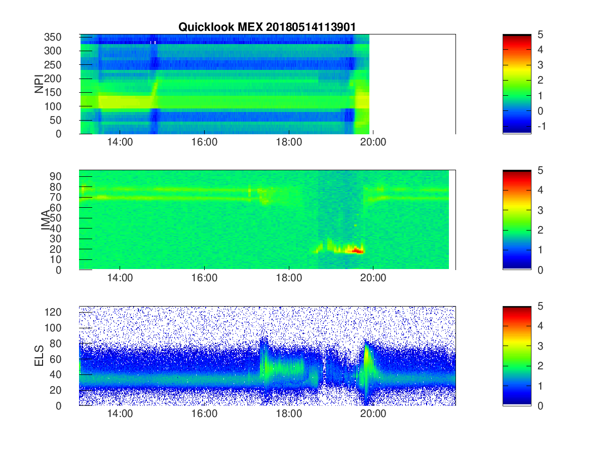The width and height of the screenshot is (608, 456).
Task: Click the 5 label on ELS colorbar
Action: click(540, 306)
